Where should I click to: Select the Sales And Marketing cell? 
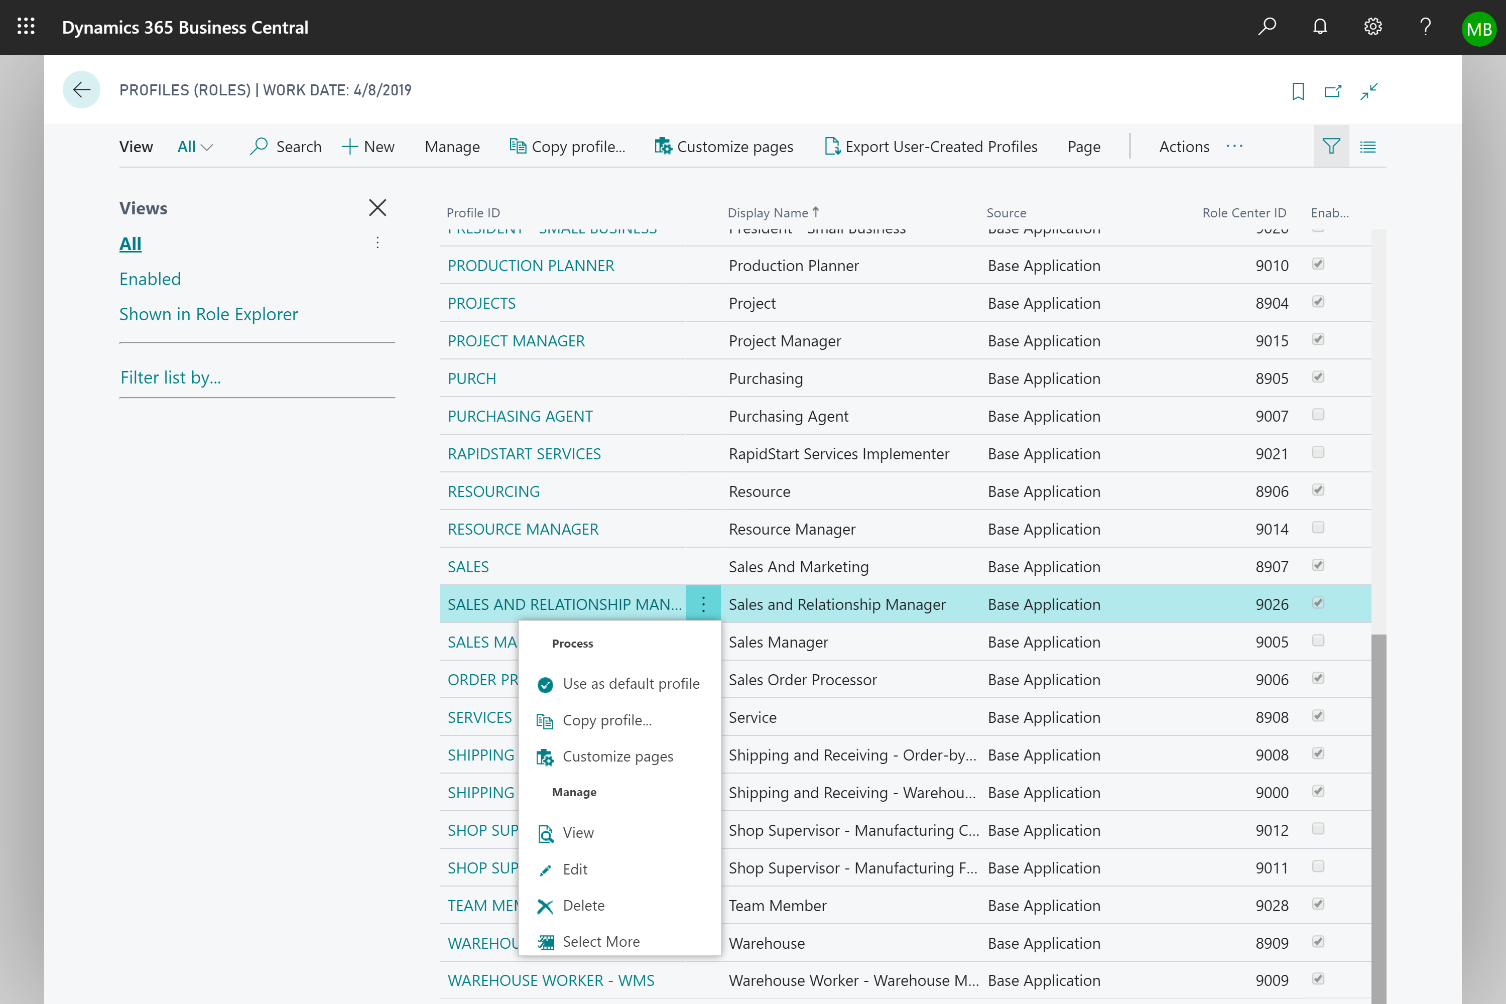click(799, 567)
